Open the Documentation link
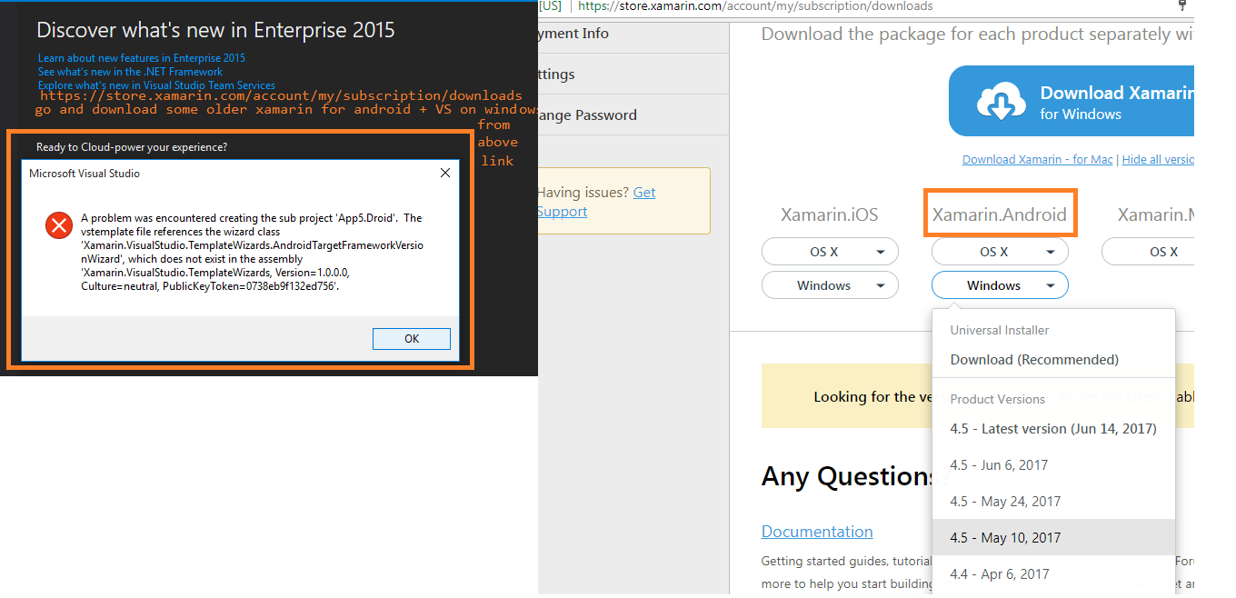The image size is (1236, 598). click(817, 532)
